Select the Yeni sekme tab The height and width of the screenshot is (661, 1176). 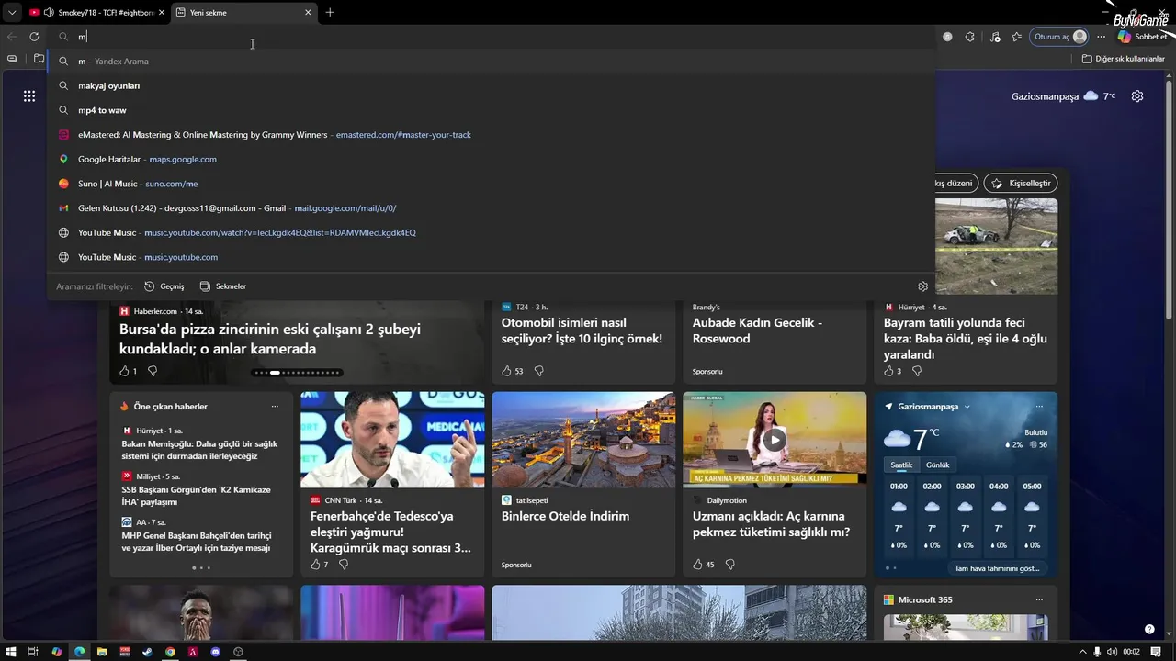[x=243, y=12]
